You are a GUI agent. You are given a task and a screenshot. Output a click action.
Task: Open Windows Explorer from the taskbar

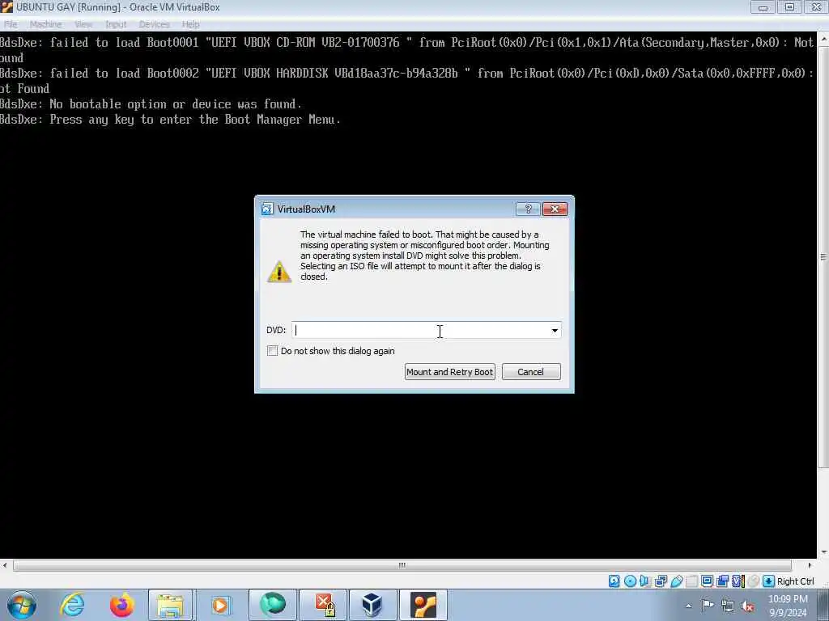(170, 605)
